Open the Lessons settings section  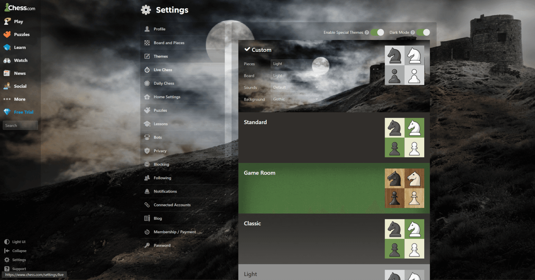[183, 124]
